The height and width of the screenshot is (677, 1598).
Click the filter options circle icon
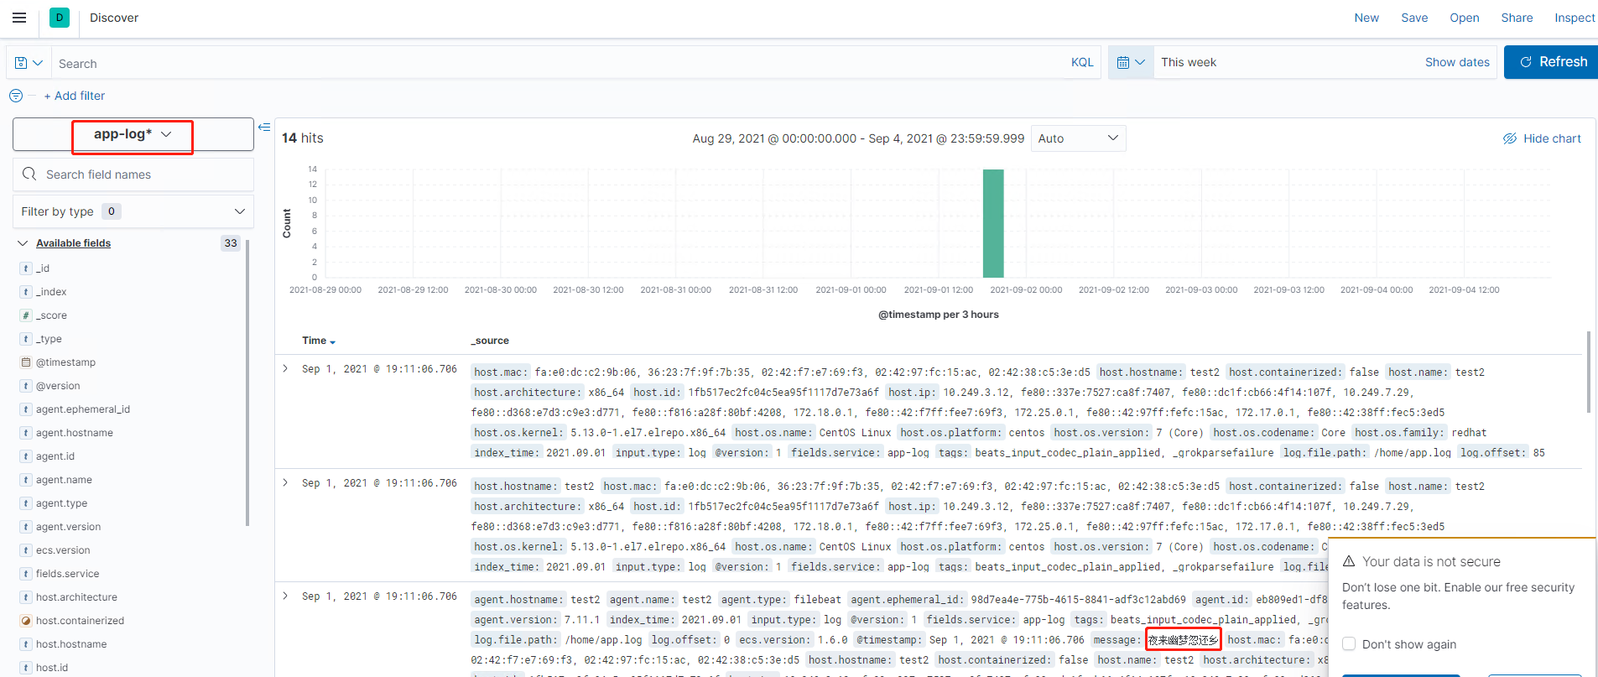pos(16,96)
